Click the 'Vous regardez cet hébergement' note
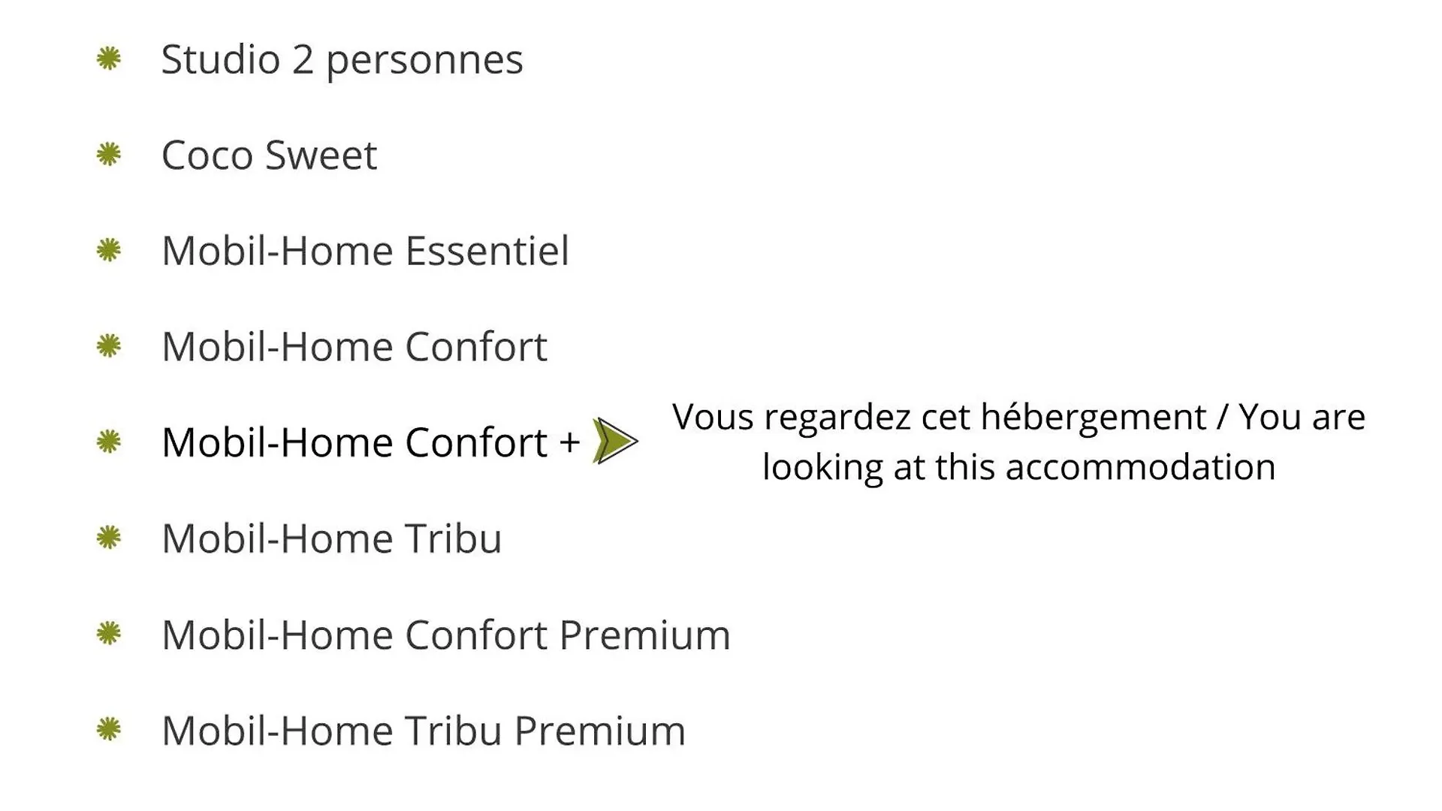The width and height of the screenshot is (1442, 811). [x=939, y=418]
